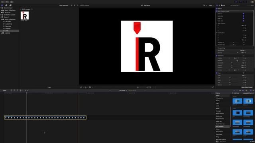The height and width of the screenshot is (143, 255).
Task: Open the Installed Effects dropdown
Action: [x=248, y=93]
